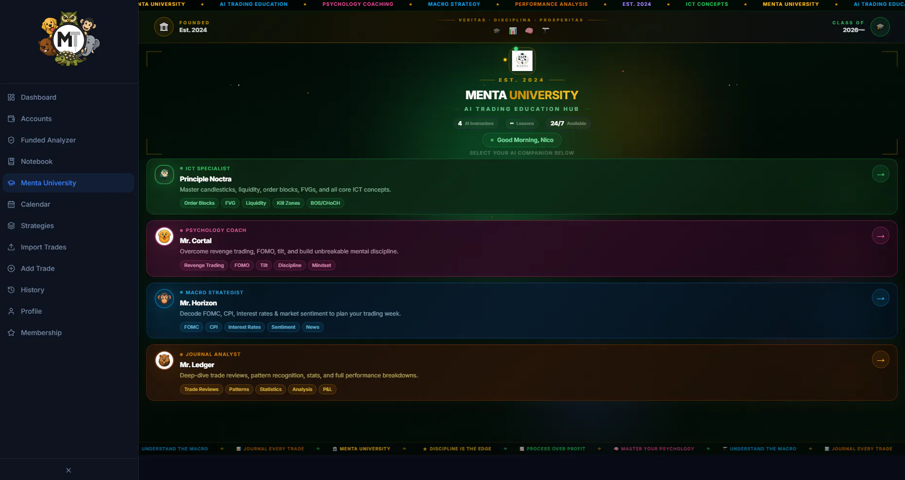The height and width of the screenshot is (480, 905).
Task: Click the Strategies layers icon
Action: coord(11,226)
